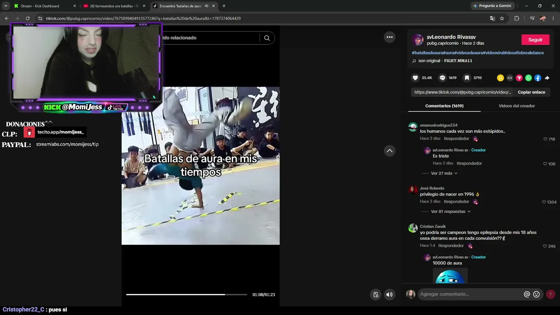This screenshot has width=560, height=315.
Task: Save the video with the bookmark icon
Action: (467, 78)
